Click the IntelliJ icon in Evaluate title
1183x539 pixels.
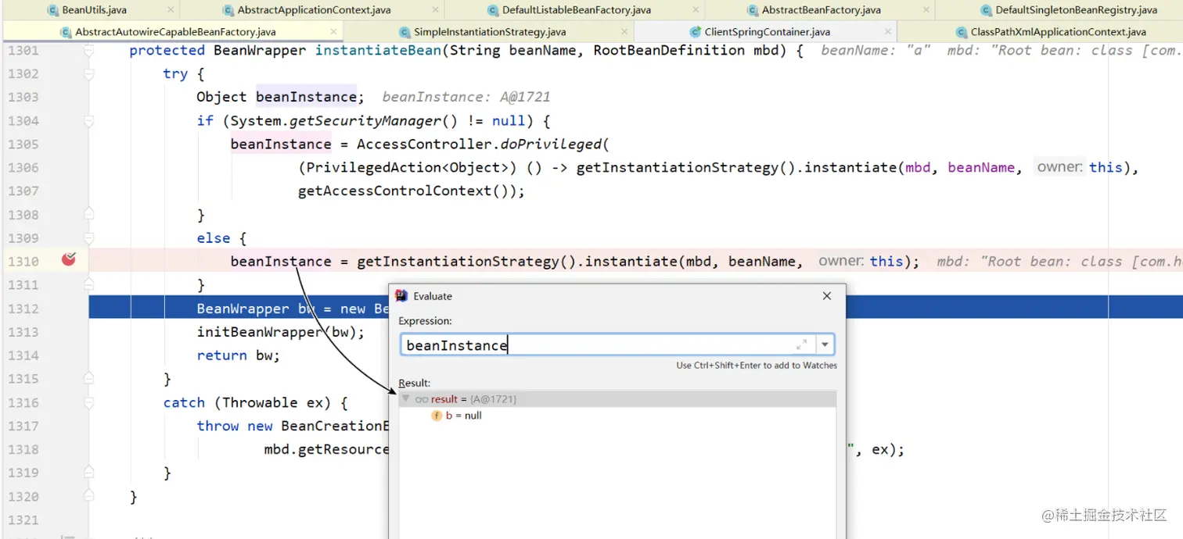pyautogui.click(x=401, y=296)
